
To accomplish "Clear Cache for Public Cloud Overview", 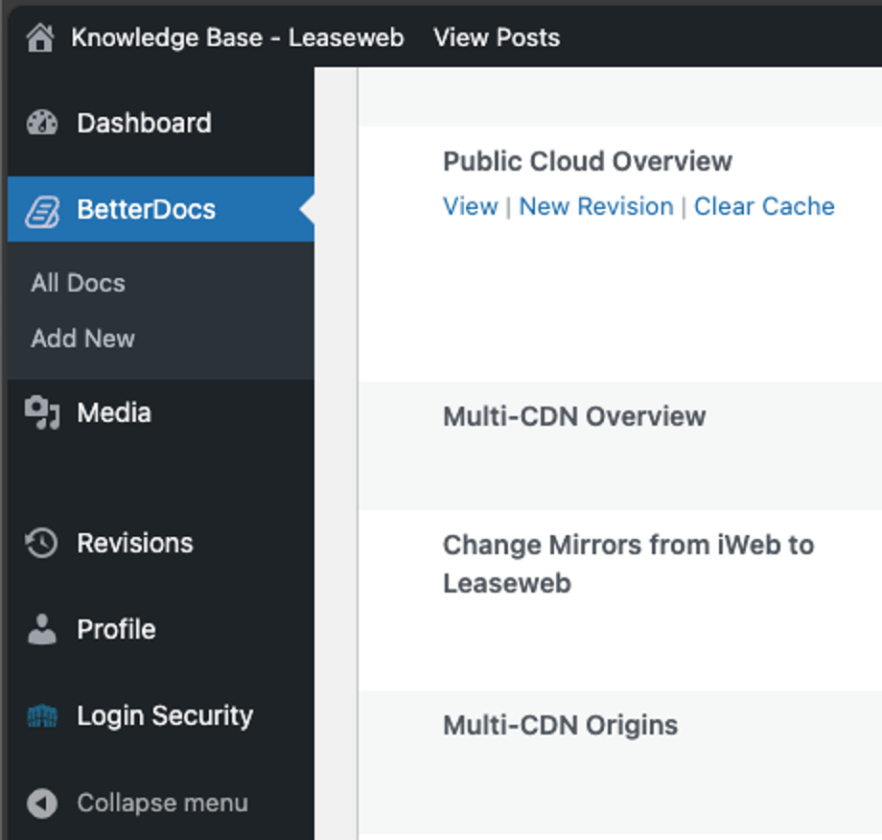I will pos(763,206).
